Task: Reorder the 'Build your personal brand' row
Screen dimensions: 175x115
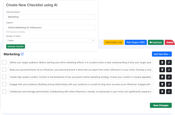Action: coord(169,70)
